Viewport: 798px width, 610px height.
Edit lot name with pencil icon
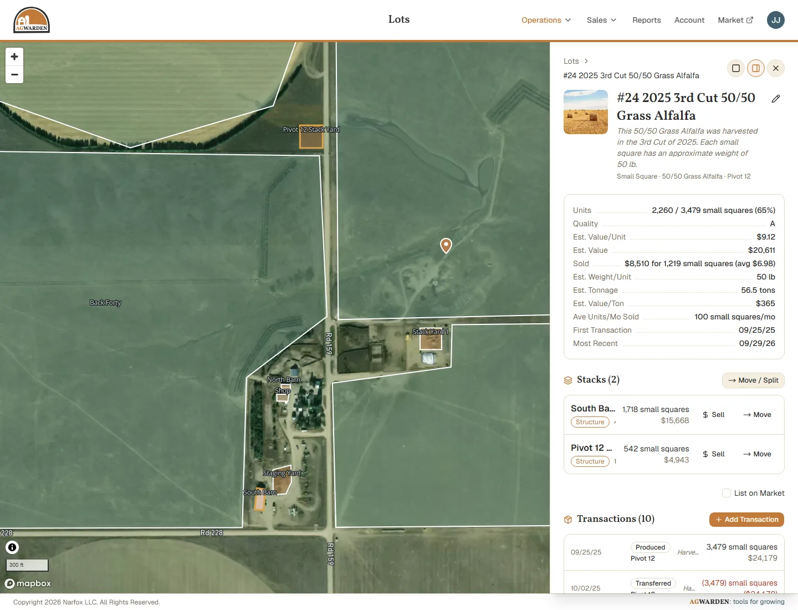(x=776, y=99)
